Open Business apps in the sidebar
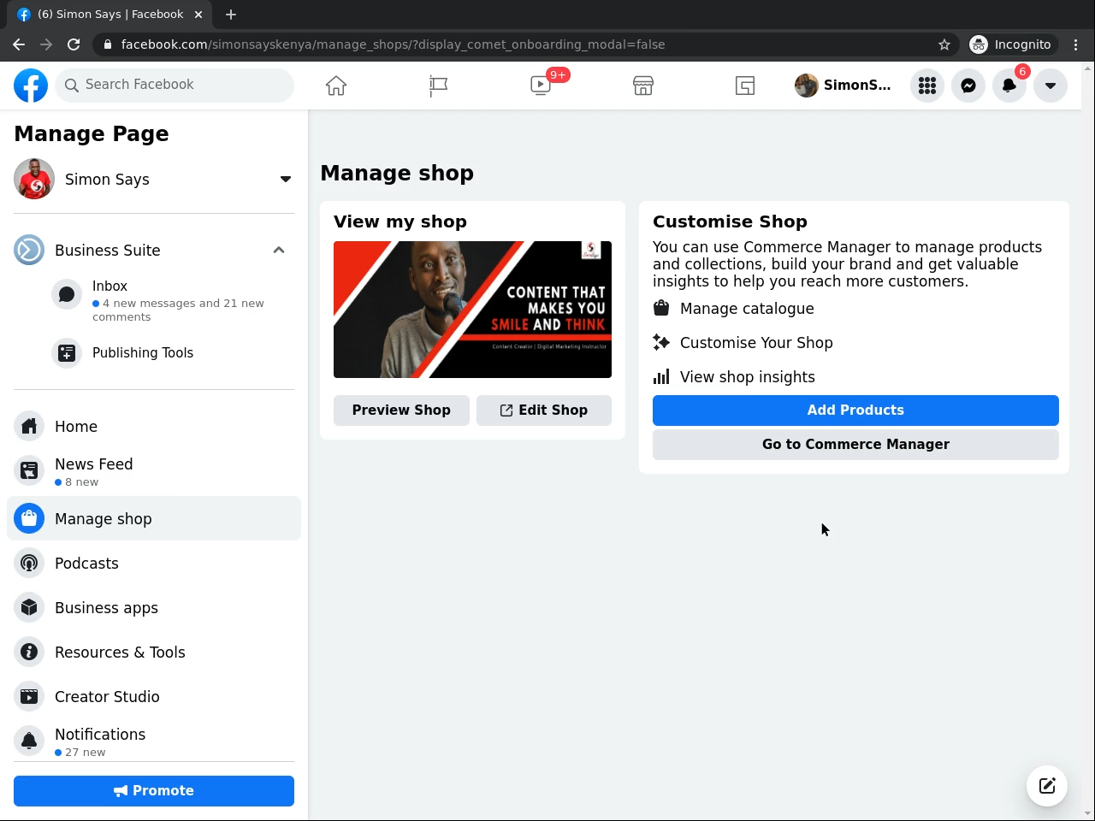This screenshot has height=821, width=1095. tap(154, 607)
